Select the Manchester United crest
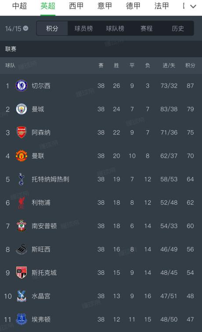Screen dimensions: 202x332 pyautogui.click(x=22, y=156)
